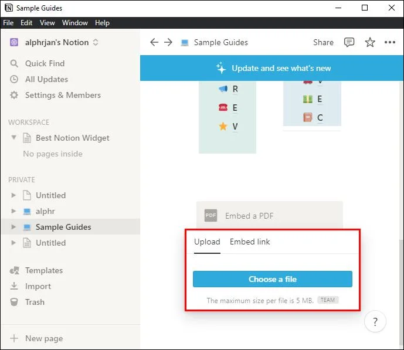Open the View menu
404x350 pixels.
(47, 23)
